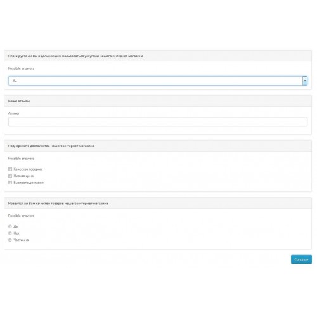
Task: Open the dropdown arrow of the Да select box
Action: click(305, 81)
